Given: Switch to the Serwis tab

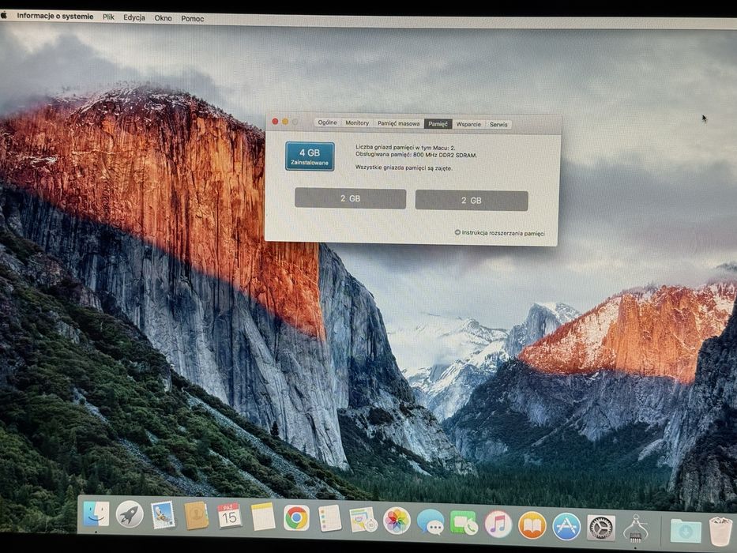Looking at the screenshot, I should point(498,125).
